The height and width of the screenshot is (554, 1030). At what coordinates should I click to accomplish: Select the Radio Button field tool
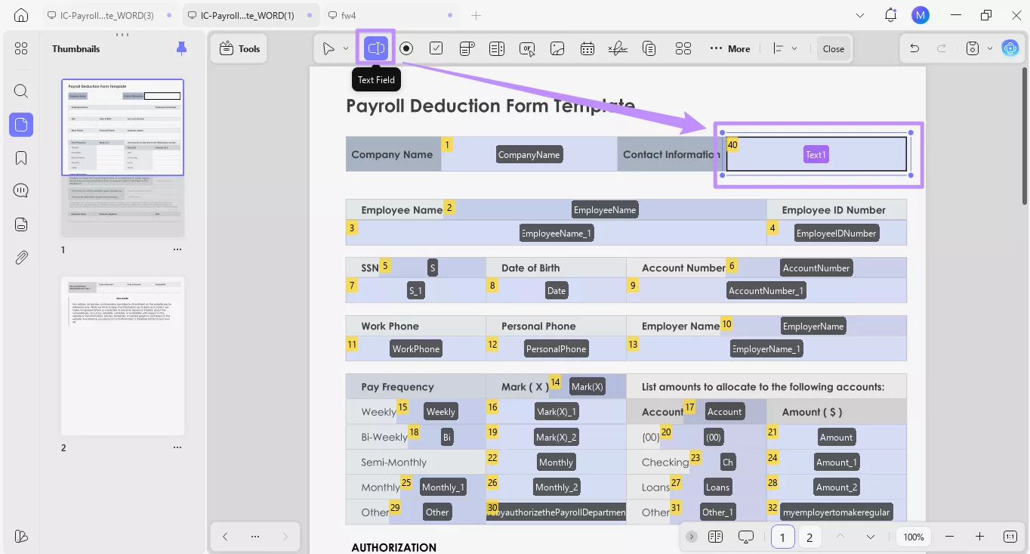(406, 48)
